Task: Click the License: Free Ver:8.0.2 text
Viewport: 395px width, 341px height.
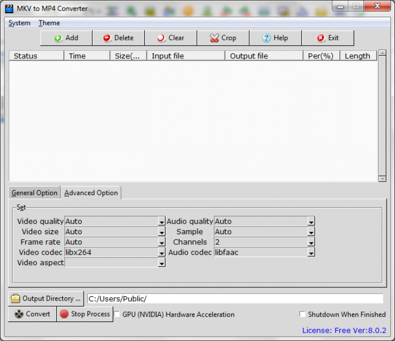Action: 344,330
